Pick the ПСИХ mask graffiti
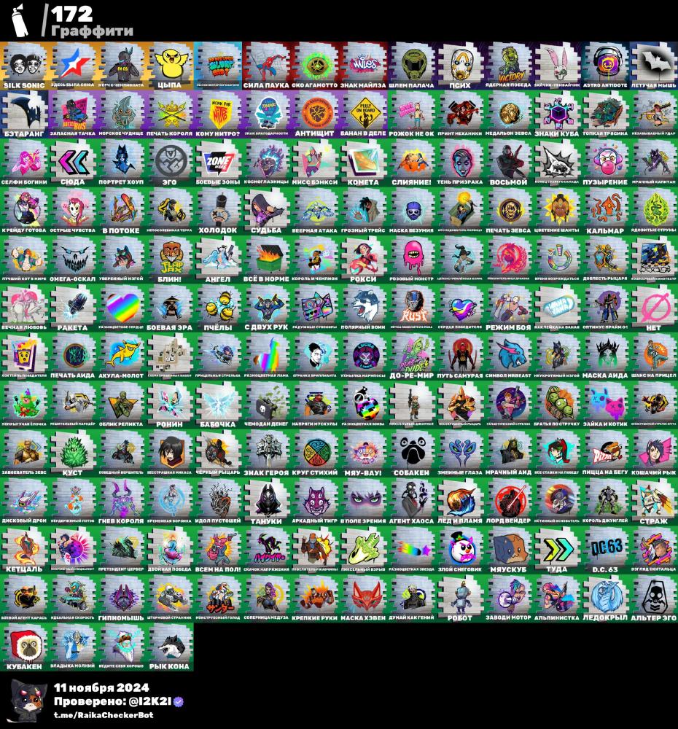The width and height of the screenshot is (678, 729). [x=459, y=64]
